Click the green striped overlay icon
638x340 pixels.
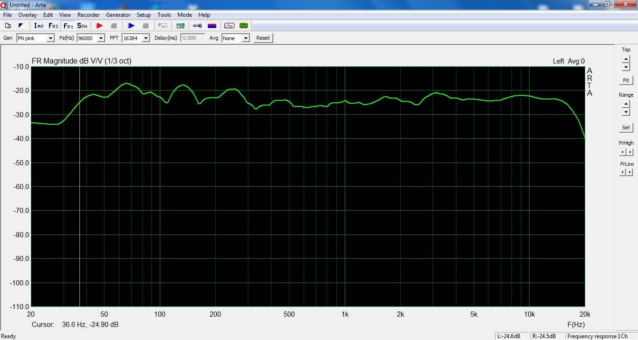[180, 26]
